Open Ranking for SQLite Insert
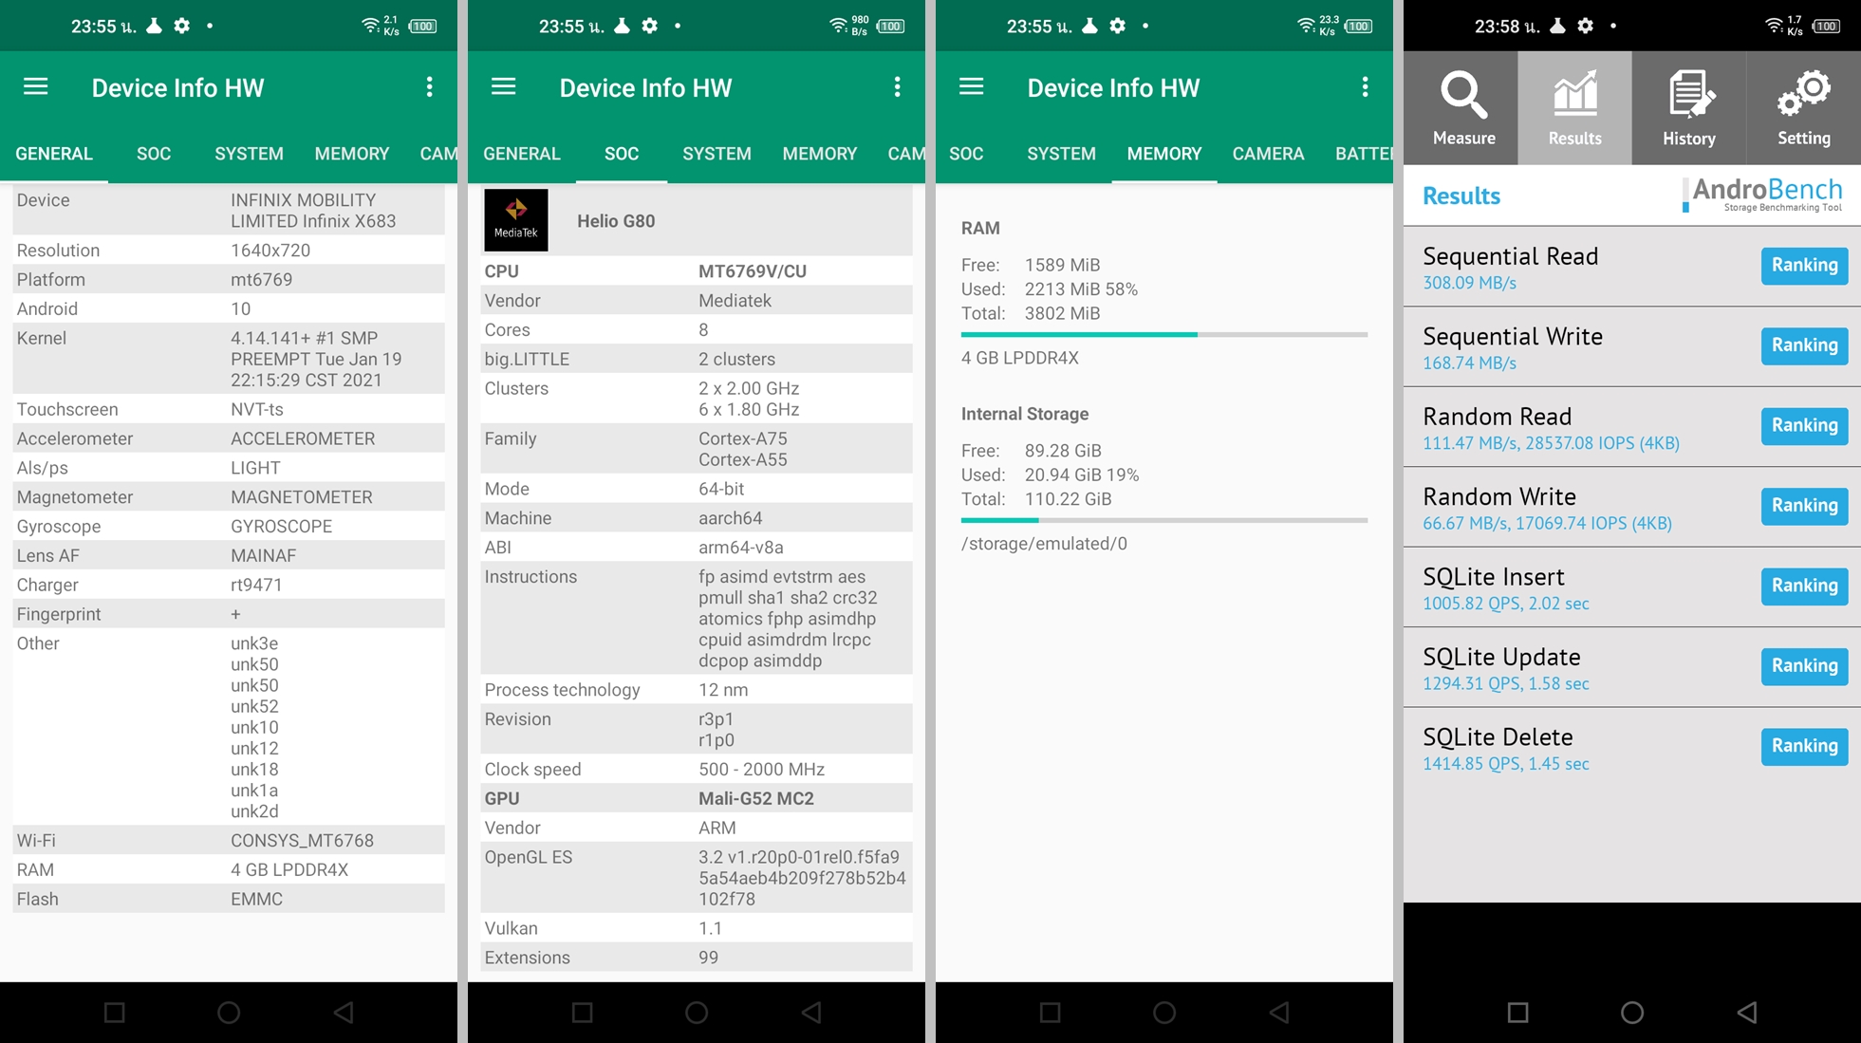 pos(1804,586)
